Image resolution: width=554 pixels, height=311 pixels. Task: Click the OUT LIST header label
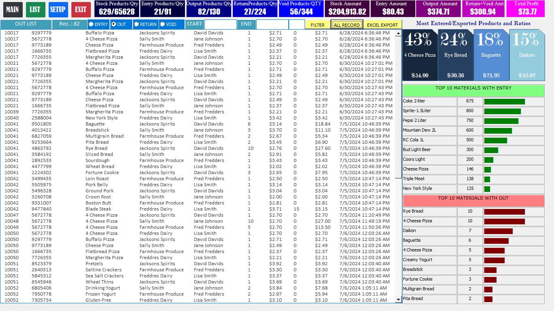coord(26,24)
